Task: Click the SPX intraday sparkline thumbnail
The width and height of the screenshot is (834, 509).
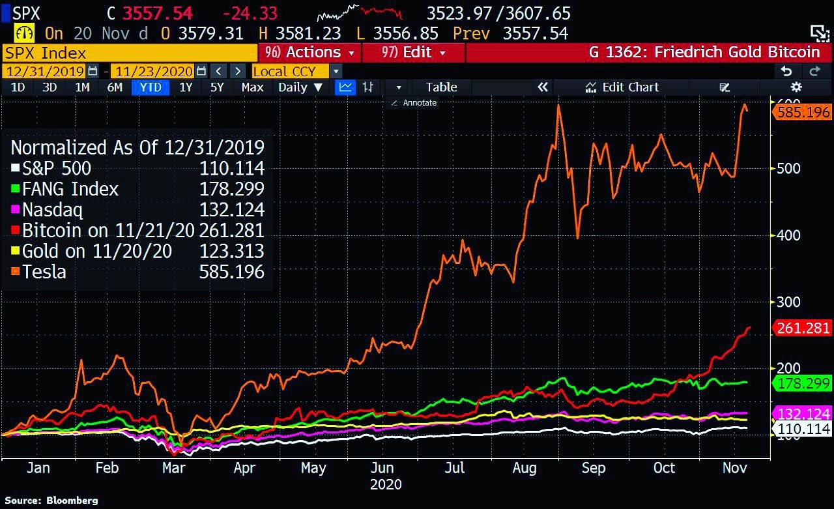Action: point(359,12)
